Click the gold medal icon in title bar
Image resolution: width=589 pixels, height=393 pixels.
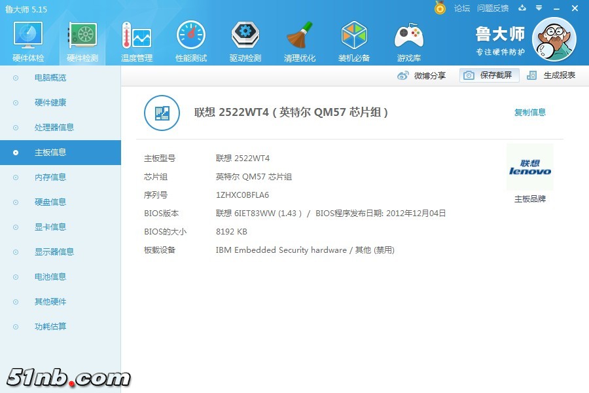click(x=440, y=8)
